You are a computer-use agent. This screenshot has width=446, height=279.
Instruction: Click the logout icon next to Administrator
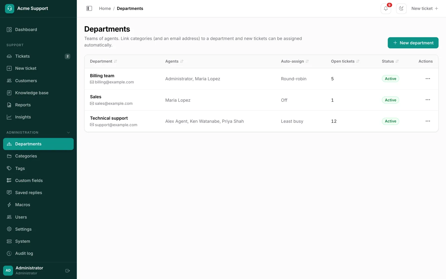67,271
